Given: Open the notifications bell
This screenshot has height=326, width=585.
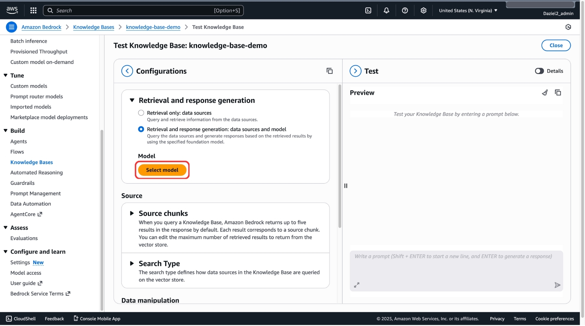Looking at the screenshot, I should (386, 10).
